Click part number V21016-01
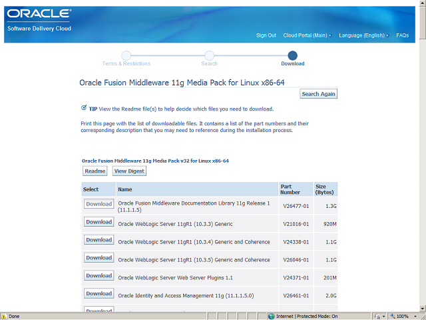Image resolution: width=426 pixels, height=320 pixels. [x=296, y=224]
